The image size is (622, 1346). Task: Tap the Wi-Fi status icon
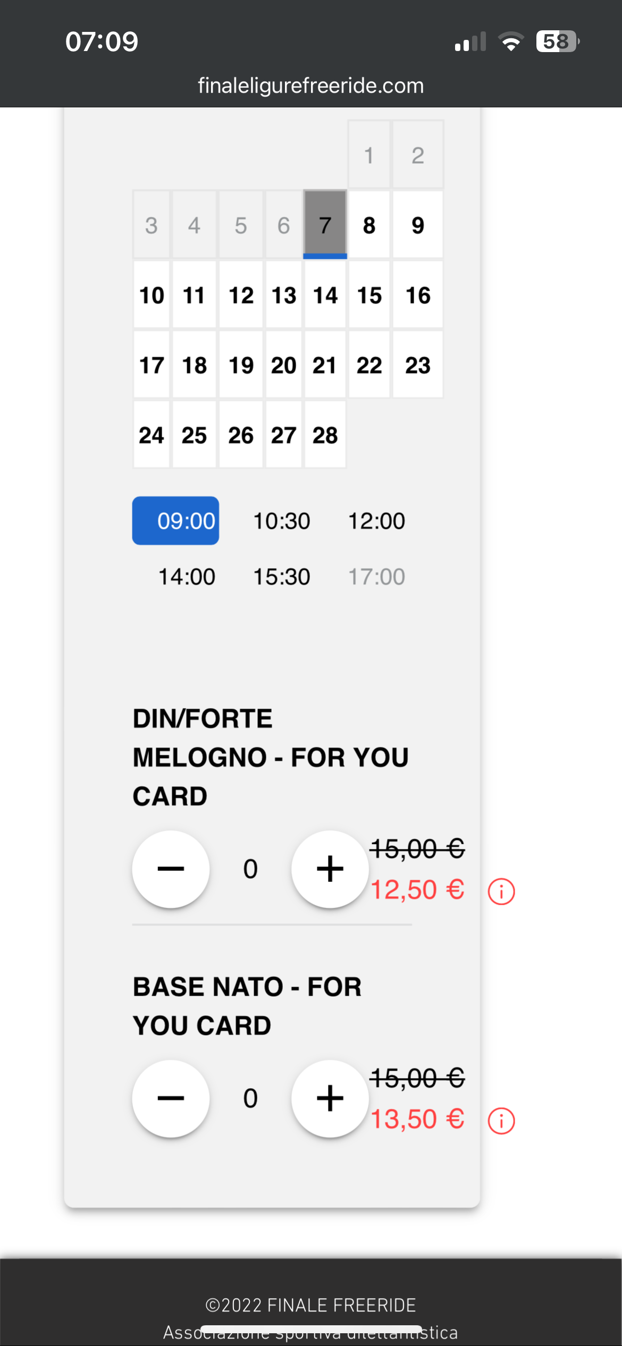[511, 41]
